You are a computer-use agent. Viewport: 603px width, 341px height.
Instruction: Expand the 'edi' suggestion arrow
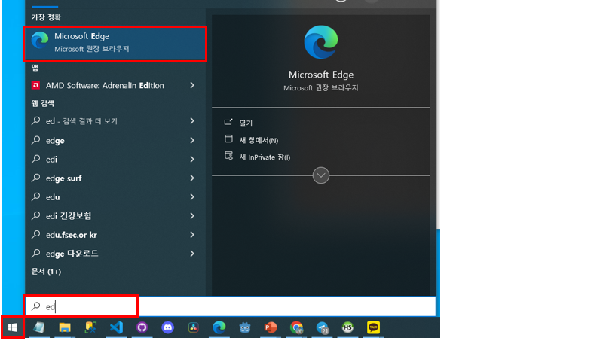(x=192, y=159)
